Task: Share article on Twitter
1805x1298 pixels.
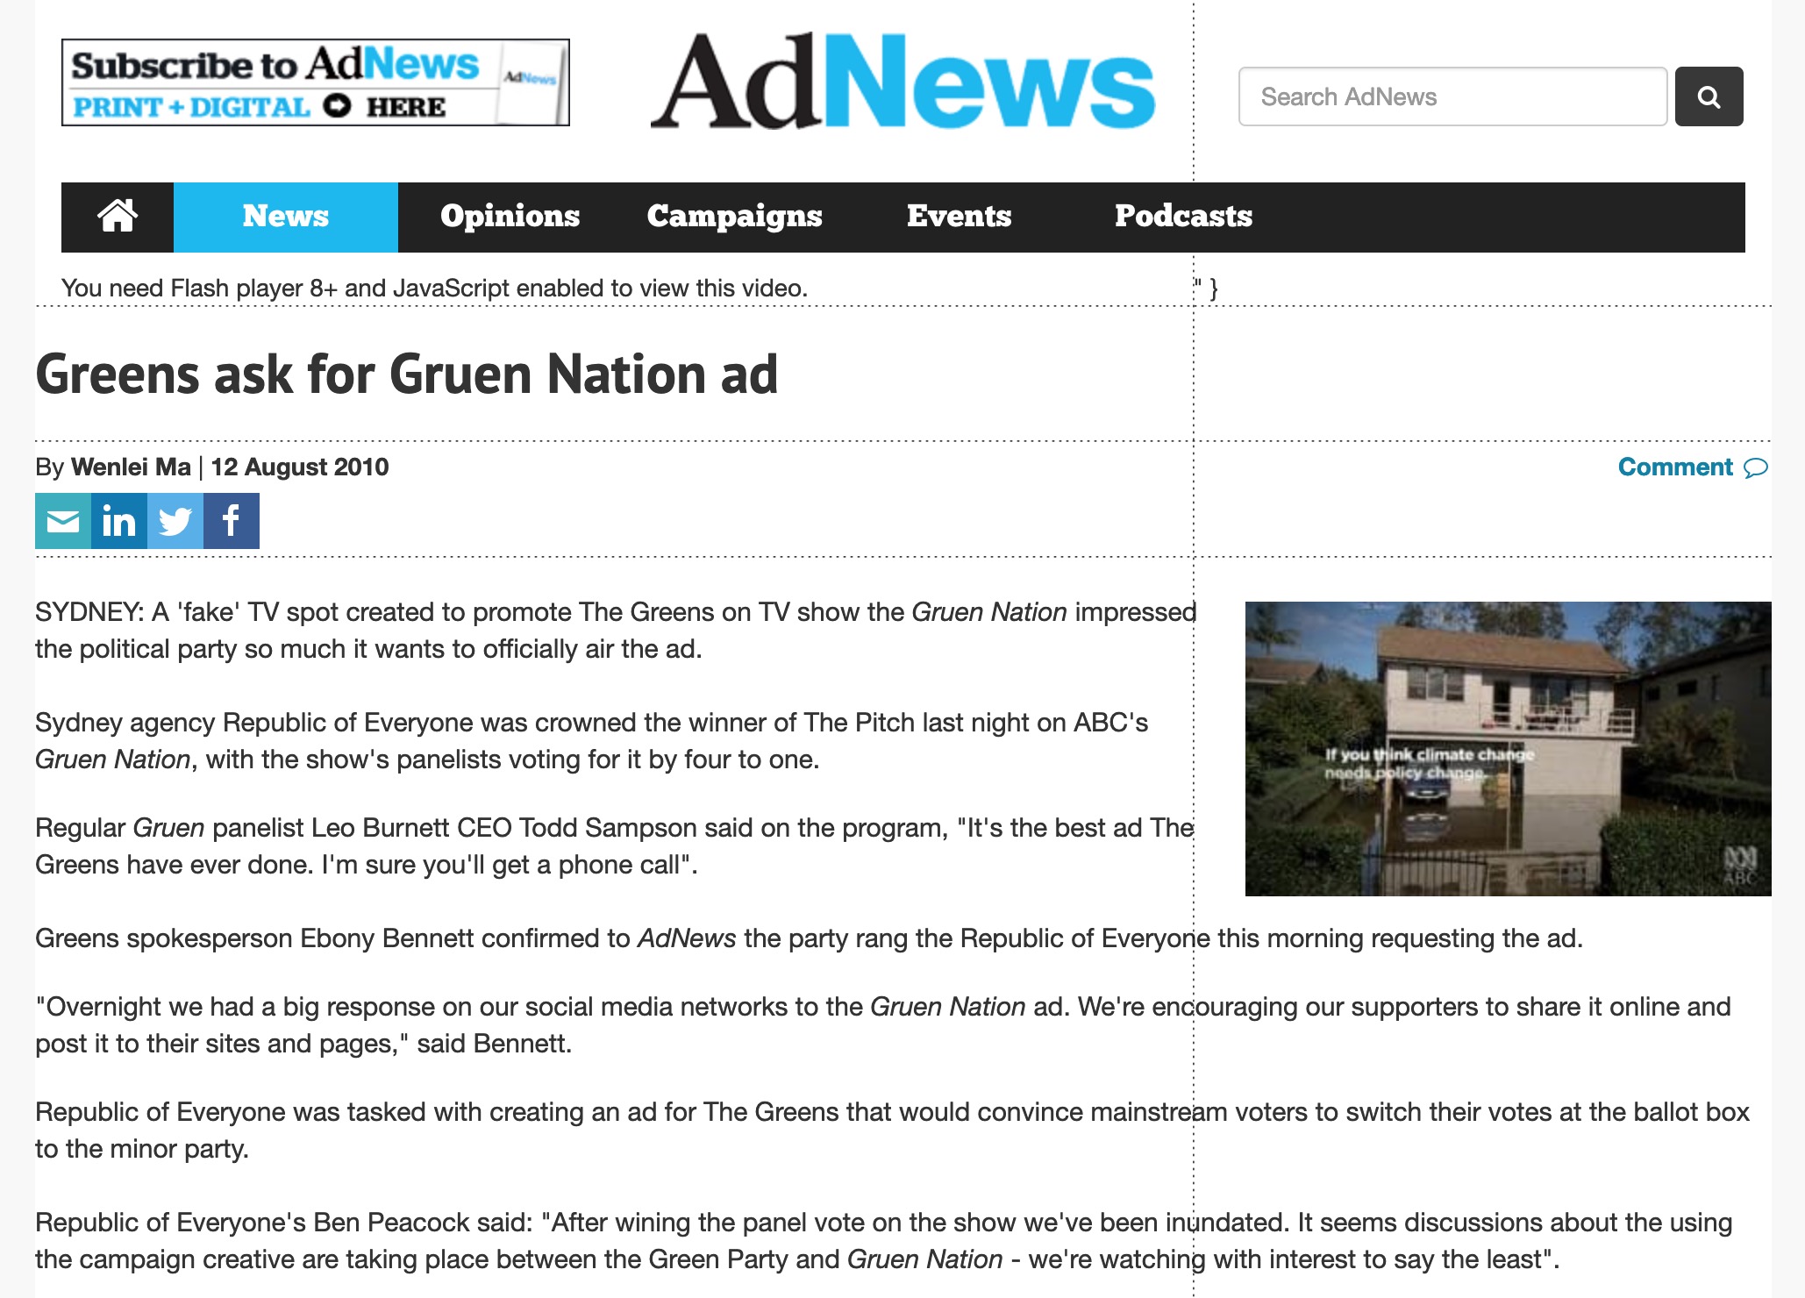Action: [x=175, y=521]
